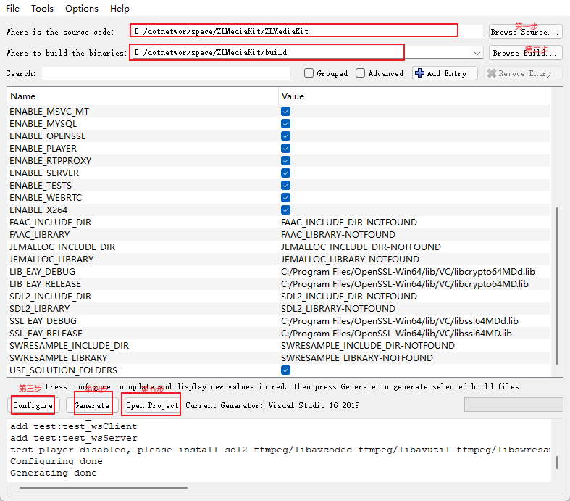Screen dimensions: 570x501
Task: Click the Name column header
Action: [143, 96]
